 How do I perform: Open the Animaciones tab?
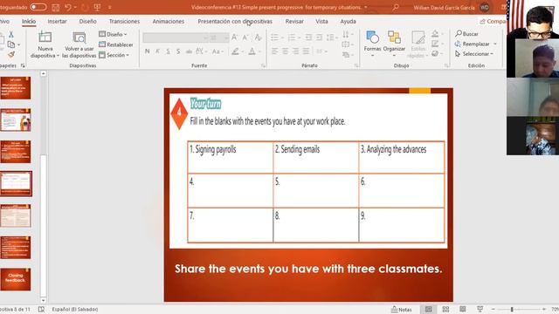click(x=169, y=21)
